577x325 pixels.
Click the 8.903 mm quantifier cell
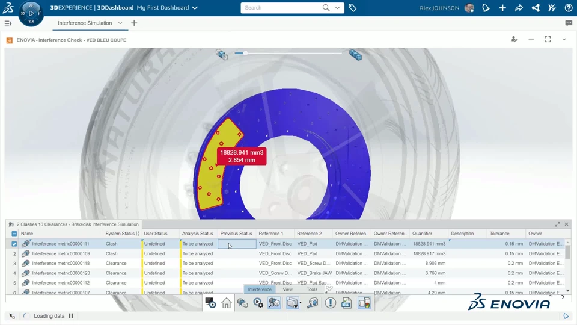point(429,264)
